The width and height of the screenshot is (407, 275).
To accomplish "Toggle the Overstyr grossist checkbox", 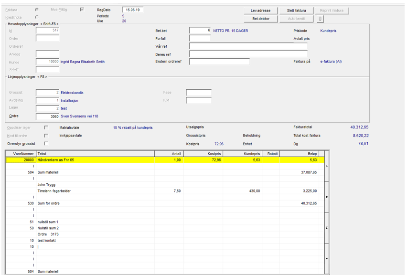I will point(46,143).
